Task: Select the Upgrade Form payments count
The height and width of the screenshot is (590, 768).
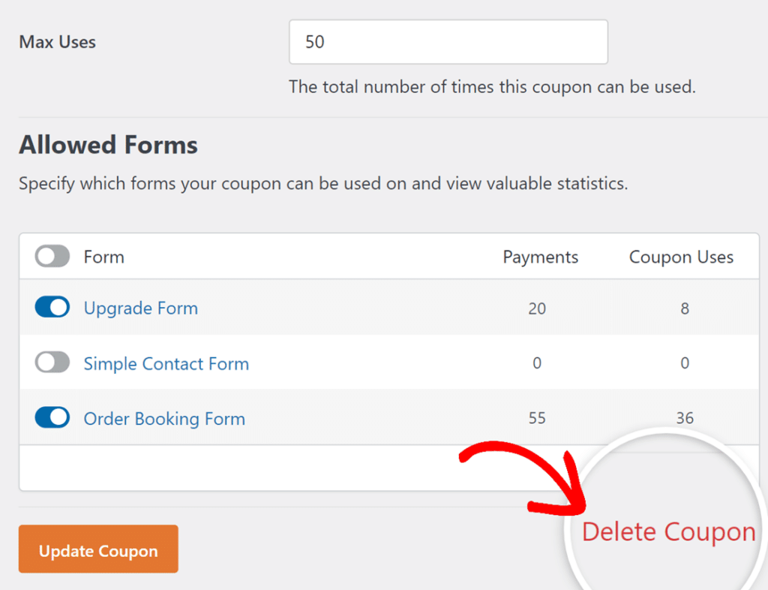Action: coord(537,308)
